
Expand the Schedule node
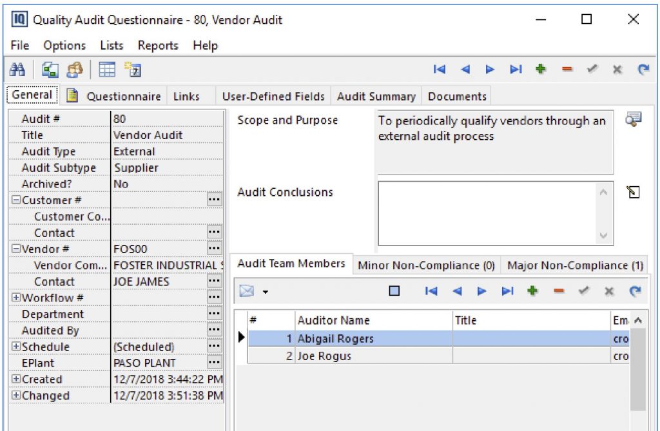pyautogui.click(x=16, y=347)
